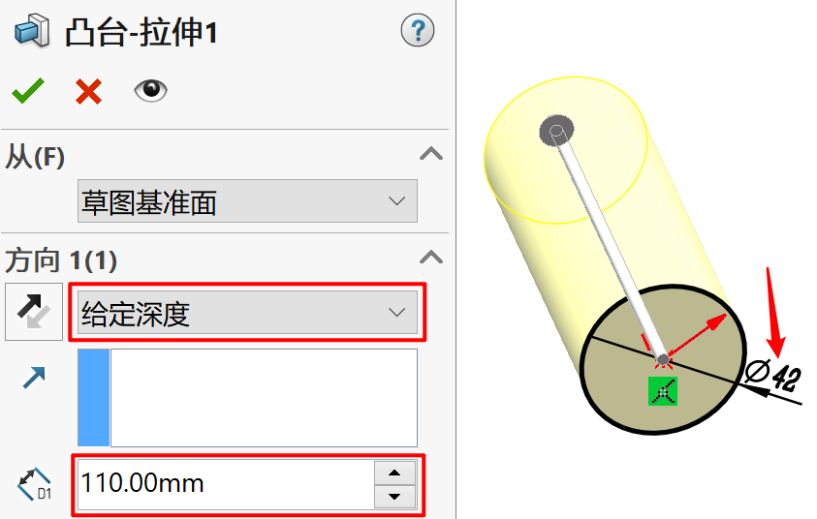Reverse direction with the arrow button
817x519 pixels.
pos(34,312)
